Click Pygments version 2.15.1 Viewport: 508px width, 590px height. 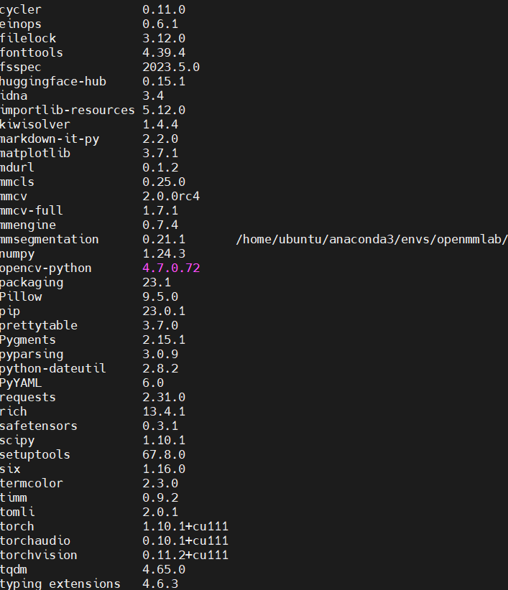pos(164,340)
